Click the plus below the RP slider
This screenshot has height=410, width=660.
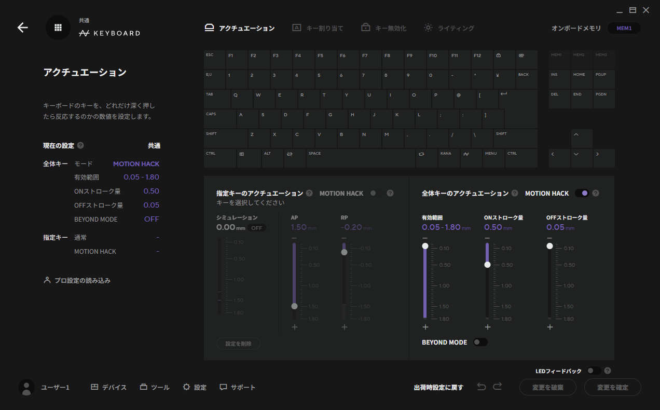point(344,327)
